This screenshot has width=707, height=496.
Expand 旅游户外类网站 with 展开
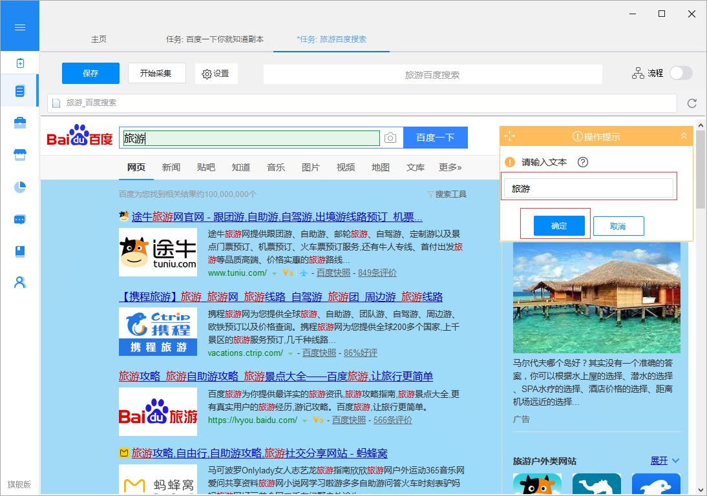tap(664, 460)
